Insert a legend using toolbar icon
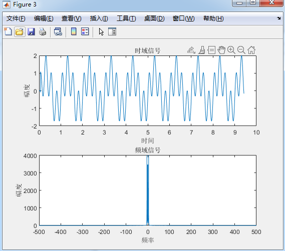 click(x=85, y=32)
